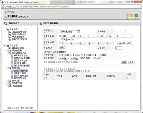
Task: Open DMZ / Twin IP 설정 menu item
Action: 22,58
